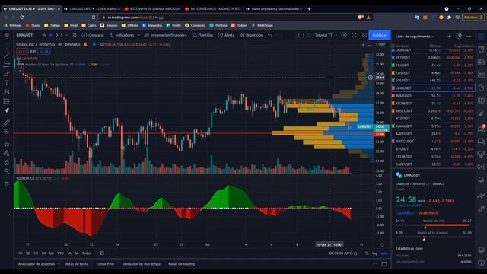Screen dimensions: 487x274
Task: Toggle hide all drawings eye icon
Action: 7,171
